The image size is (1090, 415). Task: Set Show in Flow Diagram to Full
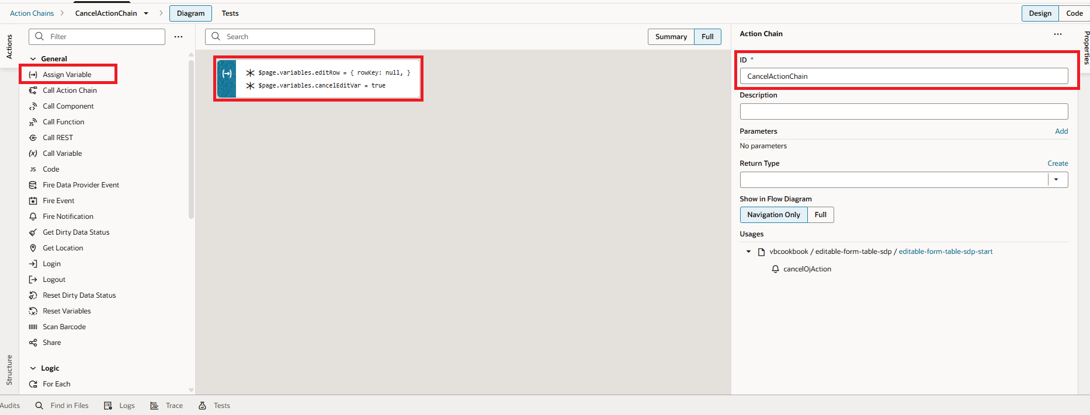point(820,215)
